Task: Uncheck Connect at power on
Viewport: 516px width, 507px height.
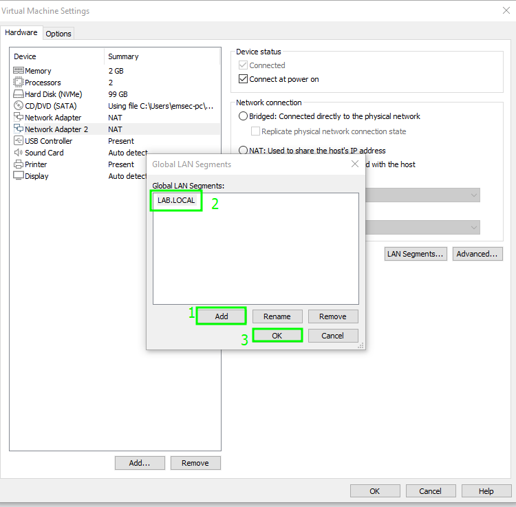Action: tap(243, 79)
